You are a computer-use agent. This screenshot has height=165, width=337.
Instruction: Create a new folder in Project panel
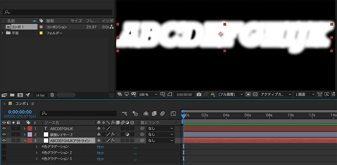pyautogui.click(x=12, y=95)
